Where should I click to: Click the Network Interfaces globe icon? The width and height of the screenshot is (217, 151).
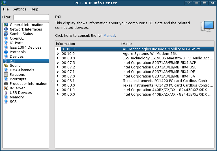click(x=6, y=29)
